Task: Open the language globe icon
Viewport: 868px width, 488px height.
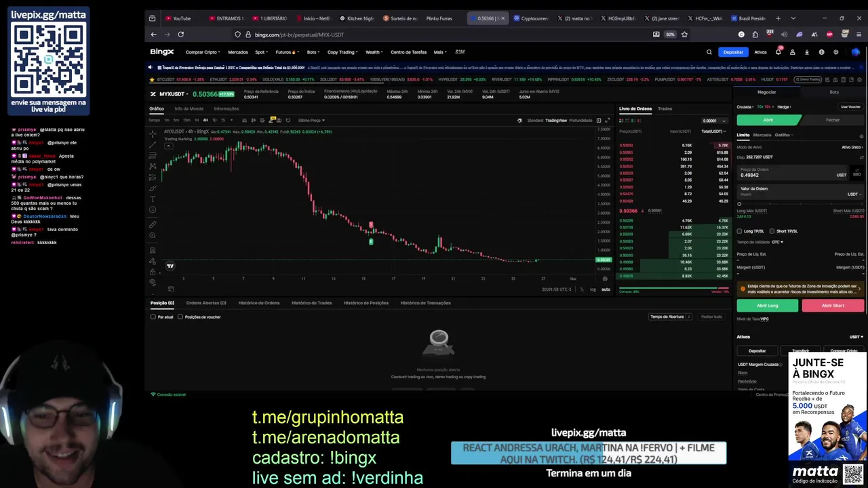Action: coord(821,52)
